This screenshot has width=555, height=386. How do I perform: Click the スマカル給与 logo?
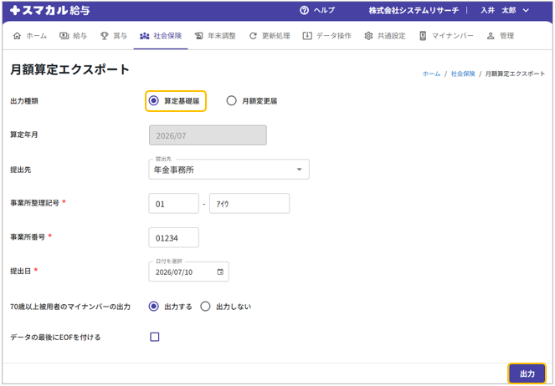(50, 10)
